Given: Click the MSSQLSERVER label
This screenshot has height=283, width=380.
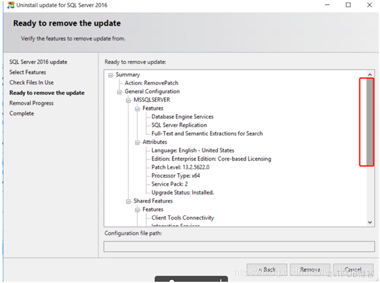Looking at the screenshot, I should click(152, 100).
